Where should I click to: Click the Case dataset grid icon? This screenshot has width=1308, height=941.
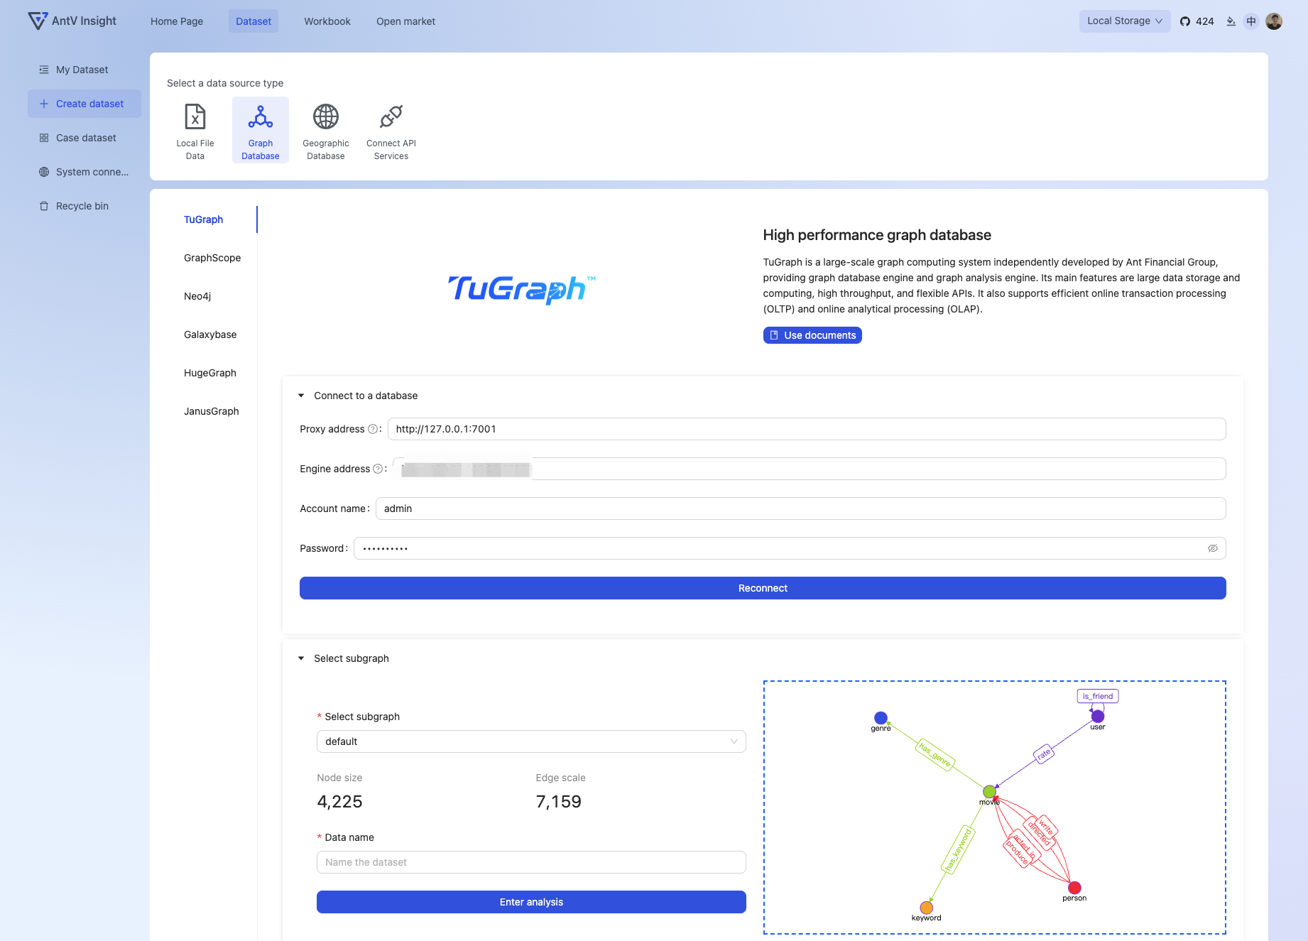tap(44, 138)
